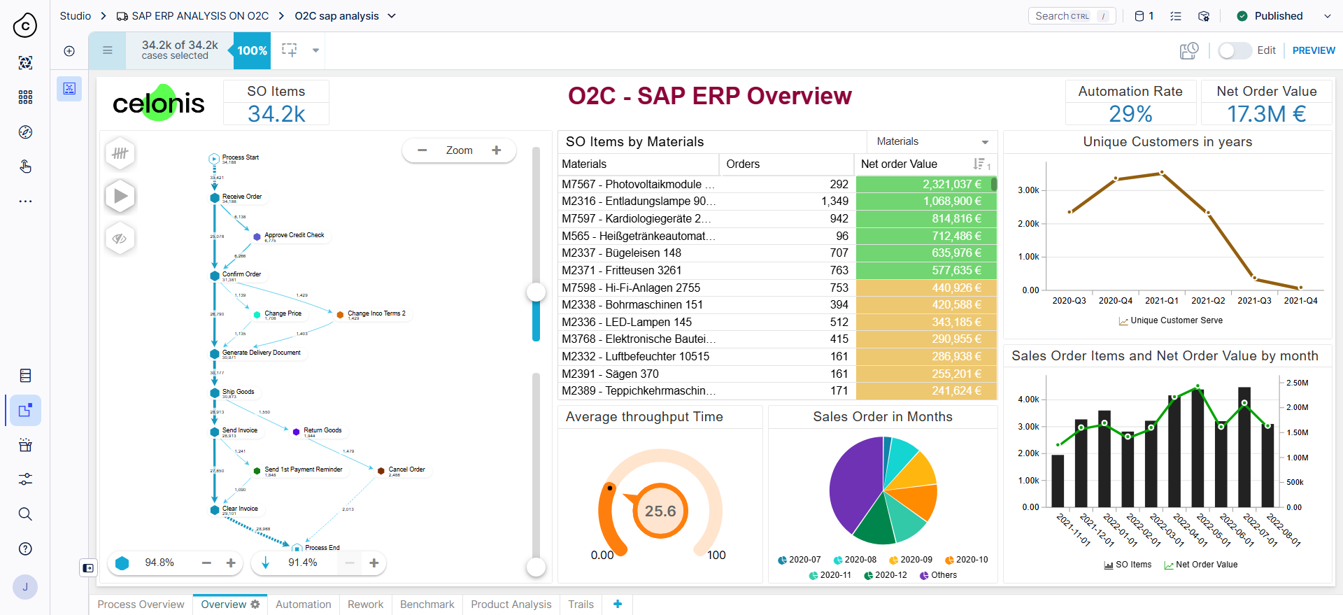Switch to the Rework tab
Viewport: 1343px width, 615px height.
pos(366,604)
